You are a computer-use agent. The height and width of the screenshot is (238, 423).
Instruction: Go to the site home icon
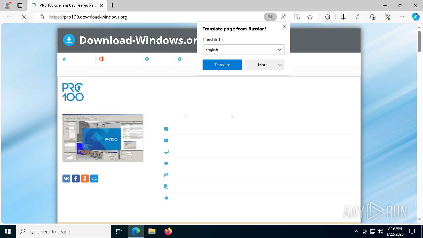pos(64,59)
